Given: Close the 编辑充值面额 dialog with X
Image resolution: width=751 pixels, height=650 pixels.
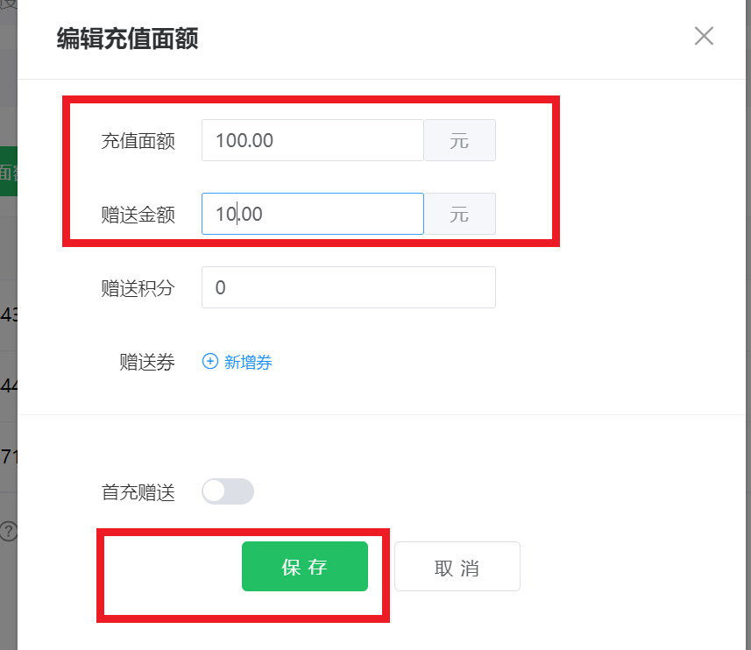Looking at the screenshot, I should (704, 36).
